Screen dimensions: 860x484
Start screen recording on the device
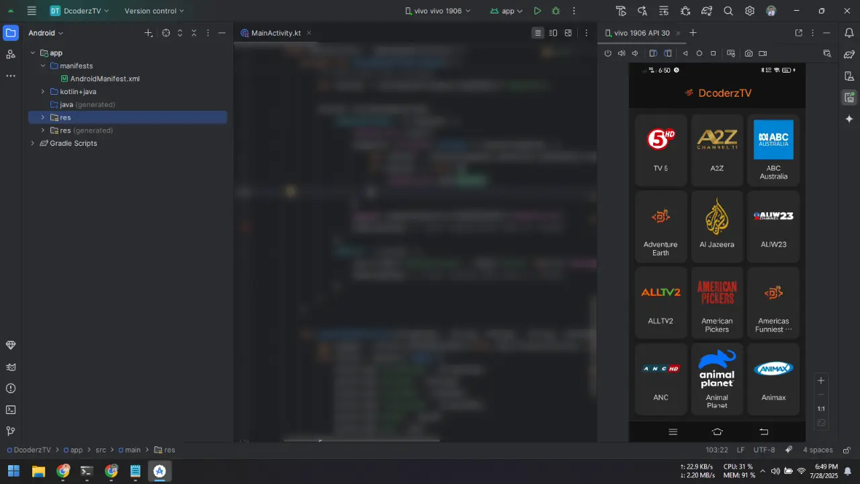(763, 53)
